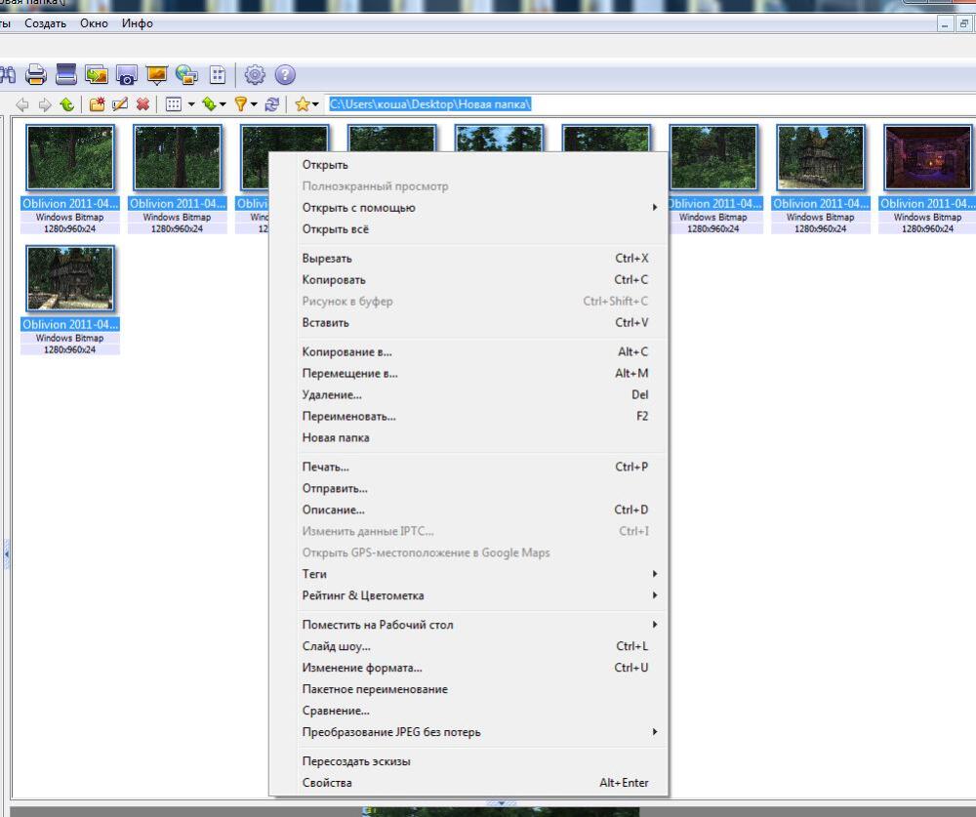Click the contact sheet icon
976x817 pixels.
tap(218, 75)
